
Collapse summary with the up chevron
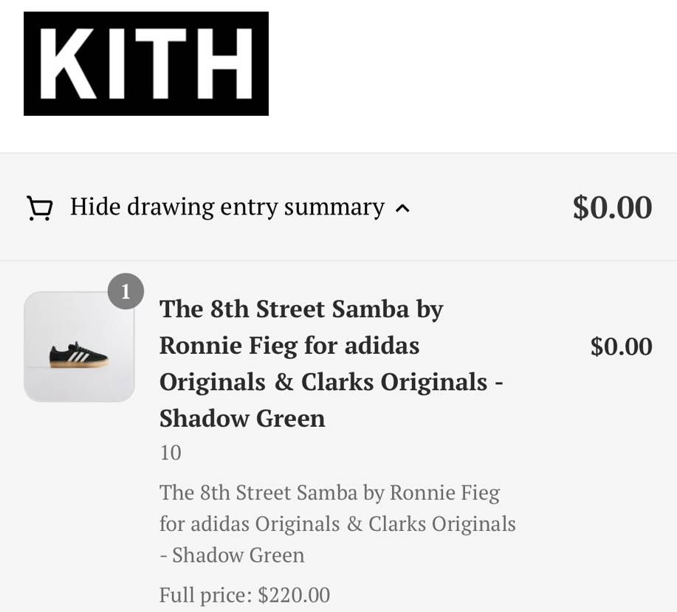(402, 209)
